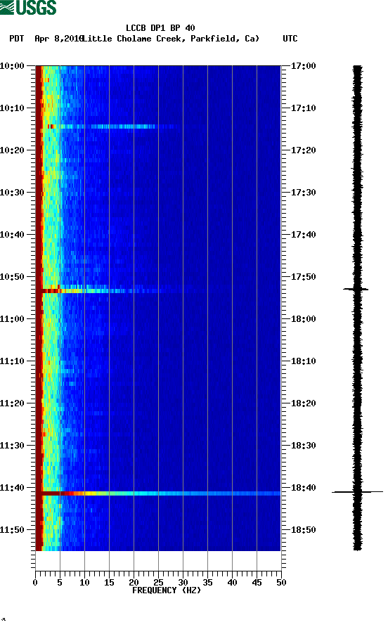Select the title text 'LCCB DP1 BP 40'
Screen dimensions: 388x627
point(160,28)
